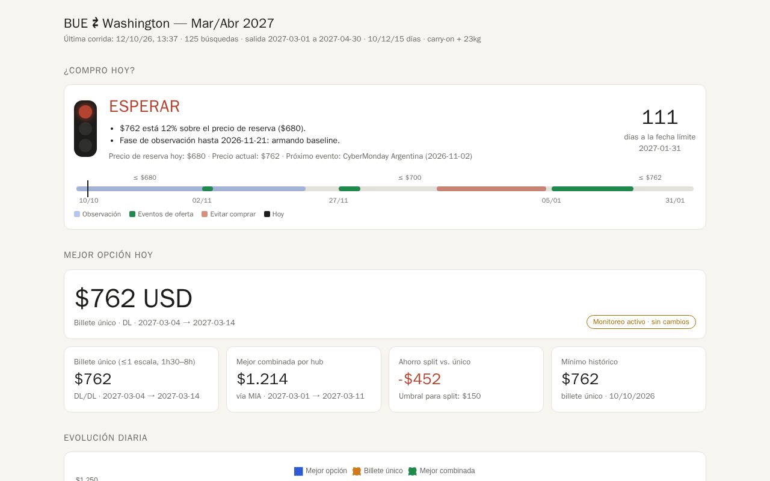The height and width of the screenshot is (481, 770).
Task: Click the -$452 split savings value
Action: click(420, 379)
